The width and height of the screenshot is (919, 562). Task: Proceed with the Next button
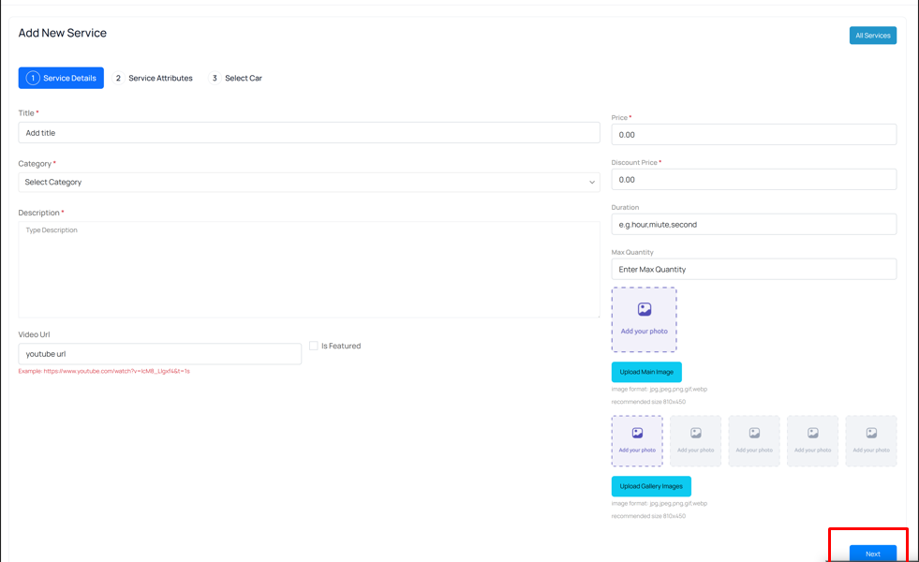point(873,554)
